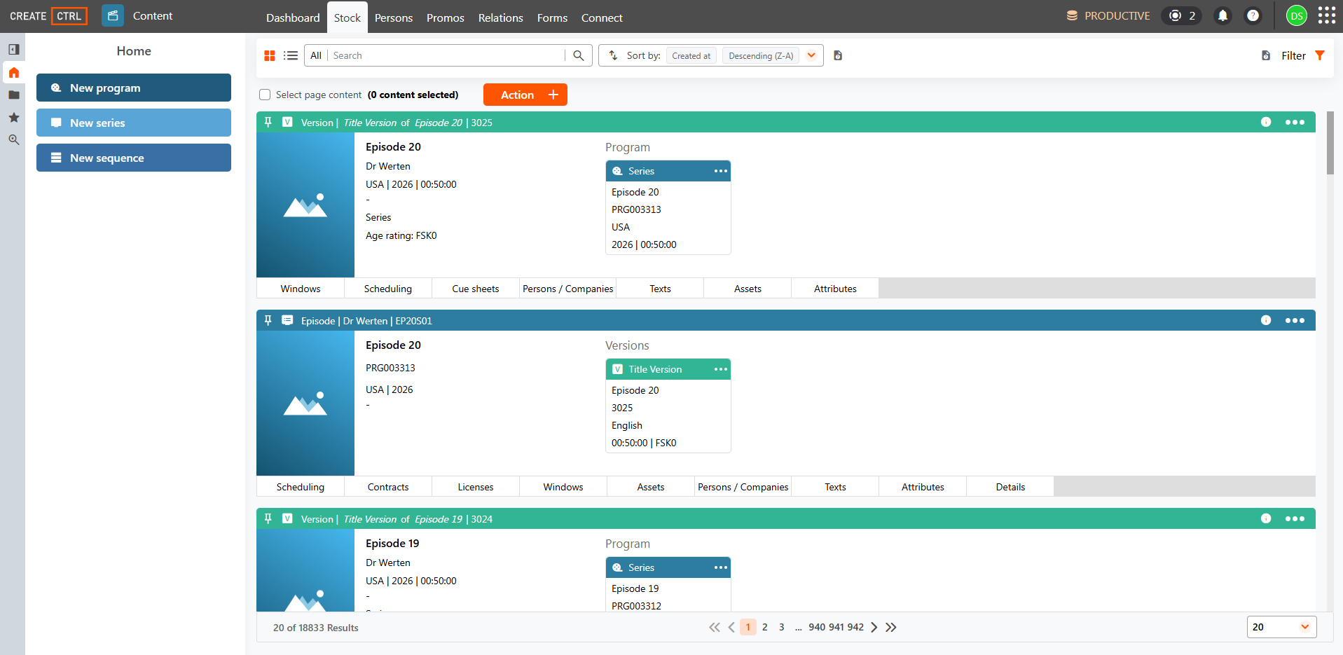The image size is (1343, 655).
Task: Tick Select page content checkbox
Action: [x=265, y=95]
